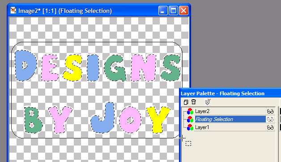Click the greyed-out mask icon in Layer Palette
The height and width of the screenshot is (162, 281).
tap(208, 102)
